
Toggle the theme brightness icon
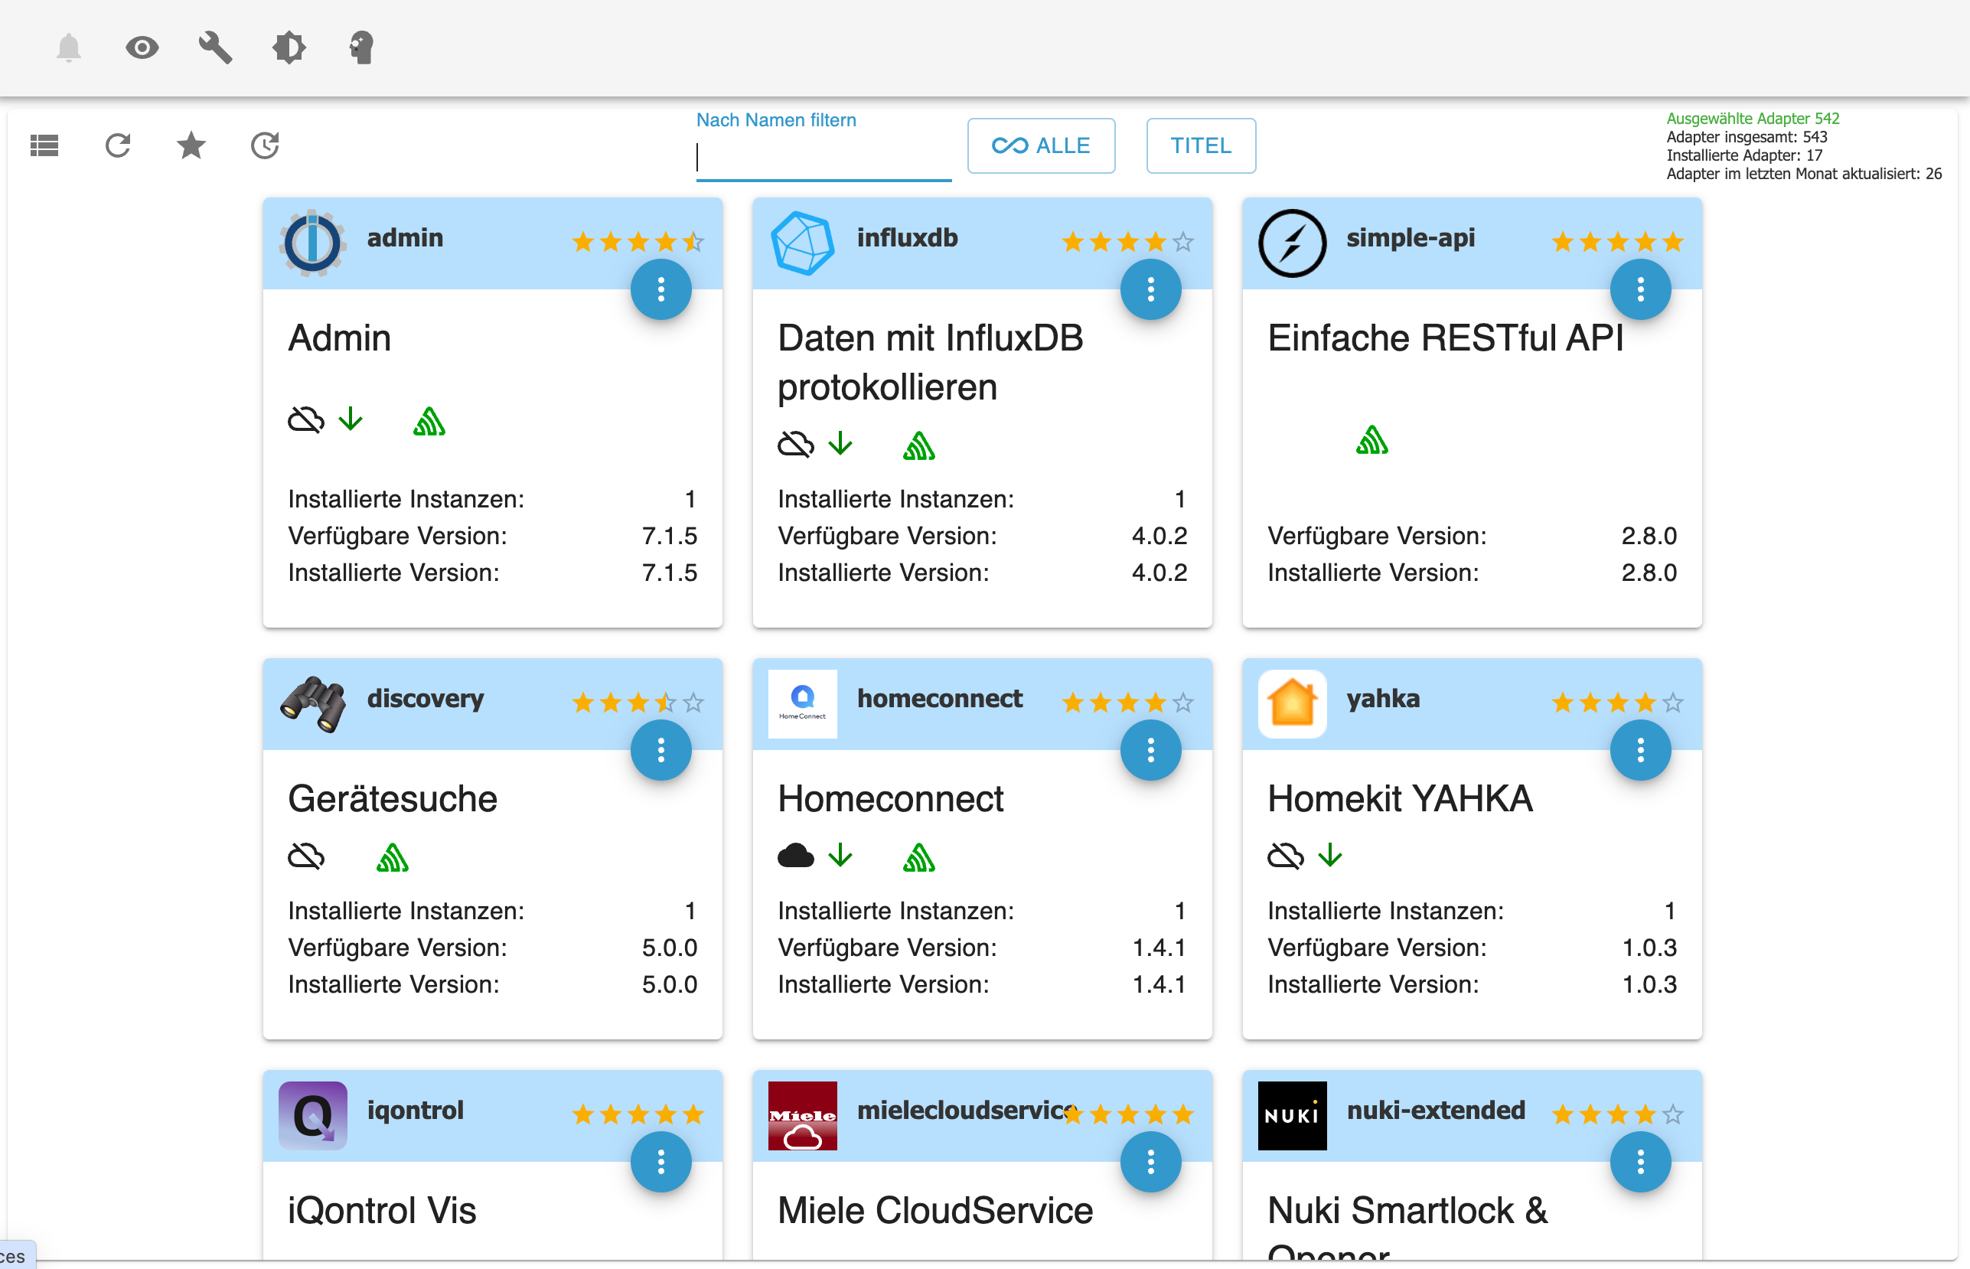[x=289, y=47]
